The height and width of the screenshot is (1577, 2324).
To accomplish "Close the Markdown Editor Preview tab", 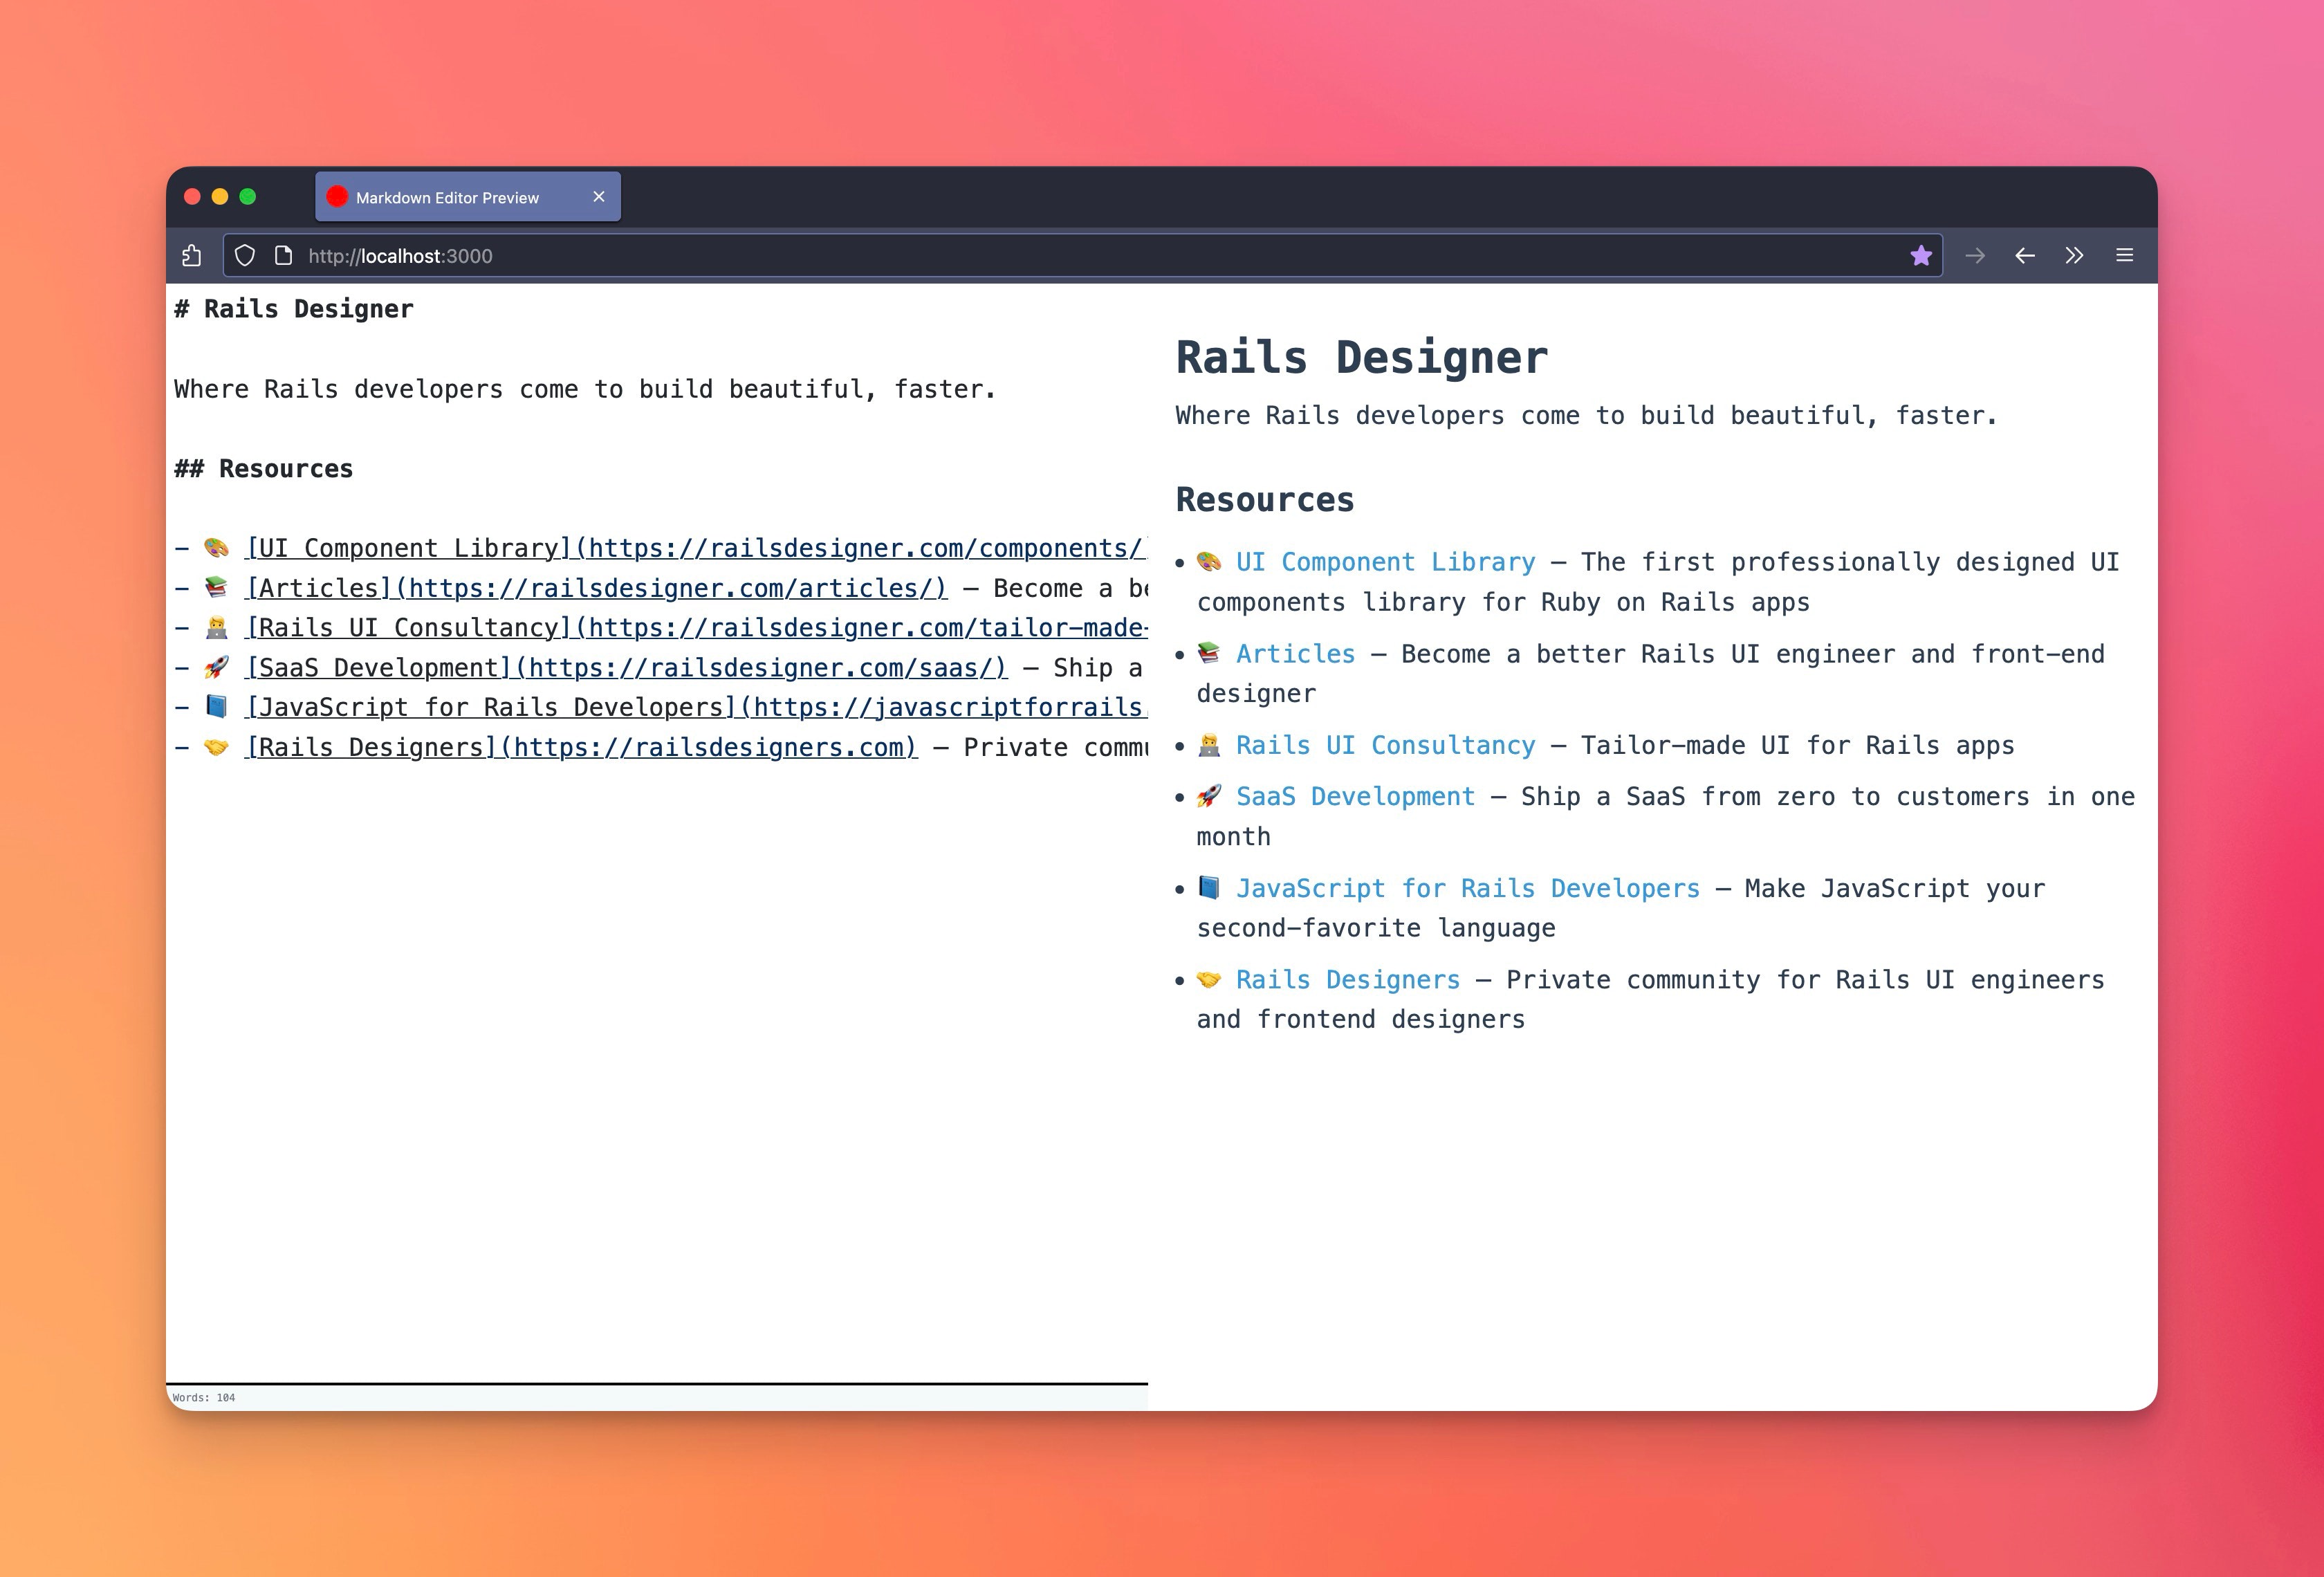I will pyautogui.click(x=599, y=197).
